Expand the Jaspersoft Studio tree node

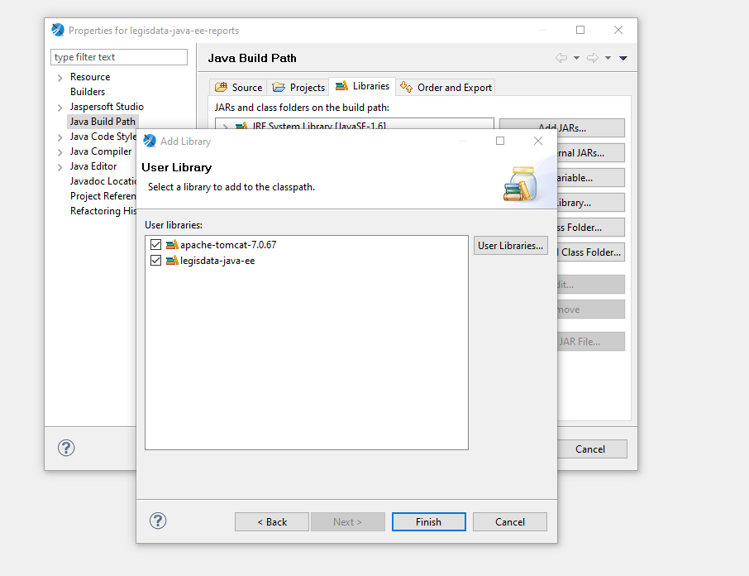tap(60, 108)
